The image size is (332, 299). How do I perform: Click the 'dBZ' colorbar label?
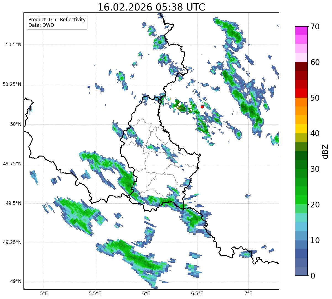[325, 151]
